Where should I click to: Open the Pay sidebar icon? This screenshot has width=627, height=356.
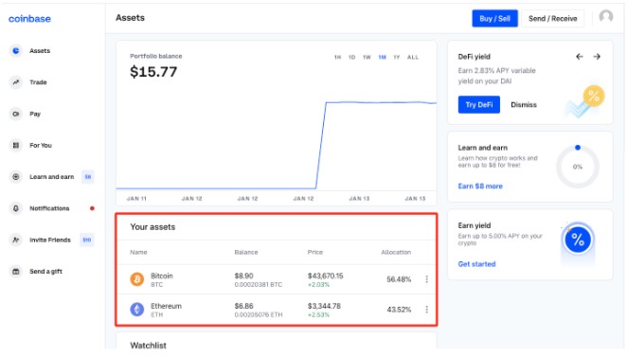click(15, 114)
